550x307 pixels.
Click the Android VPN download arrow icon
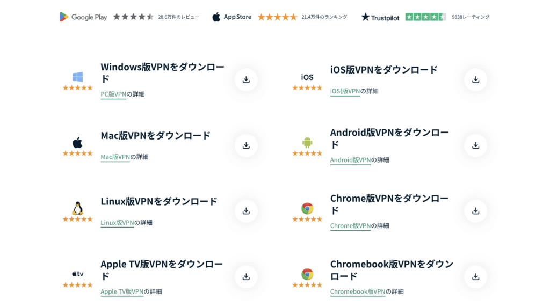click(476, 145)
